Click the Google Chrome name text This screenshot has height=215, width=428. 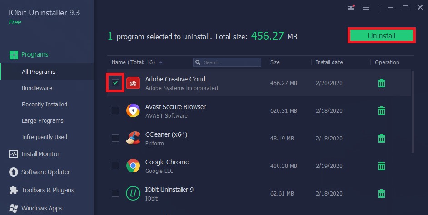(167, 162)
